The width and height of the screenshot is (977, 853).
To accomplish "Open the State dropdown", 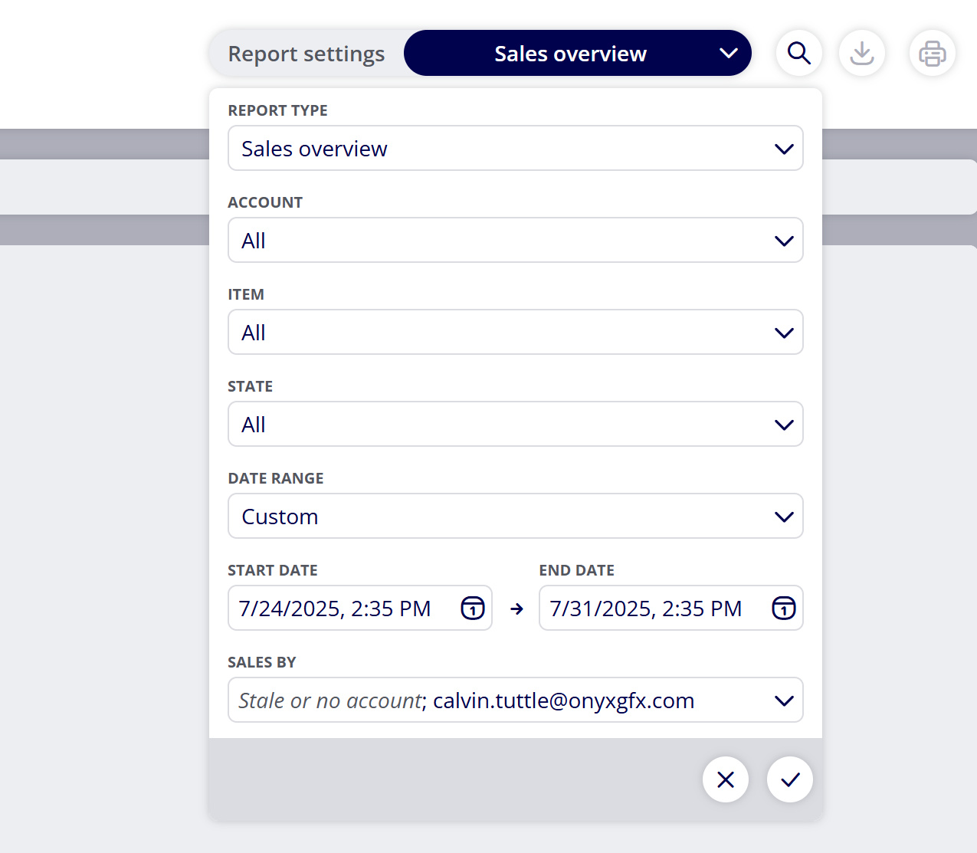I will pos(516,424).
